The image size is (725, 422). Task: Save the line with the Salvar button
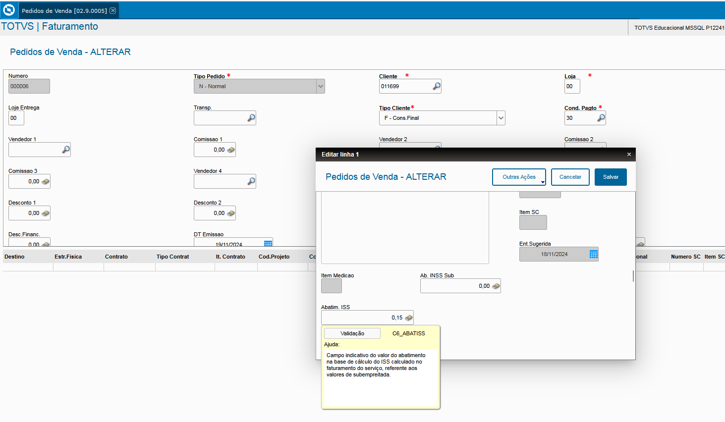[x=611, y=177]
